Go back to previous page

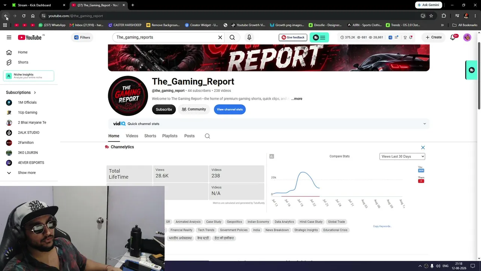point(6,16)
